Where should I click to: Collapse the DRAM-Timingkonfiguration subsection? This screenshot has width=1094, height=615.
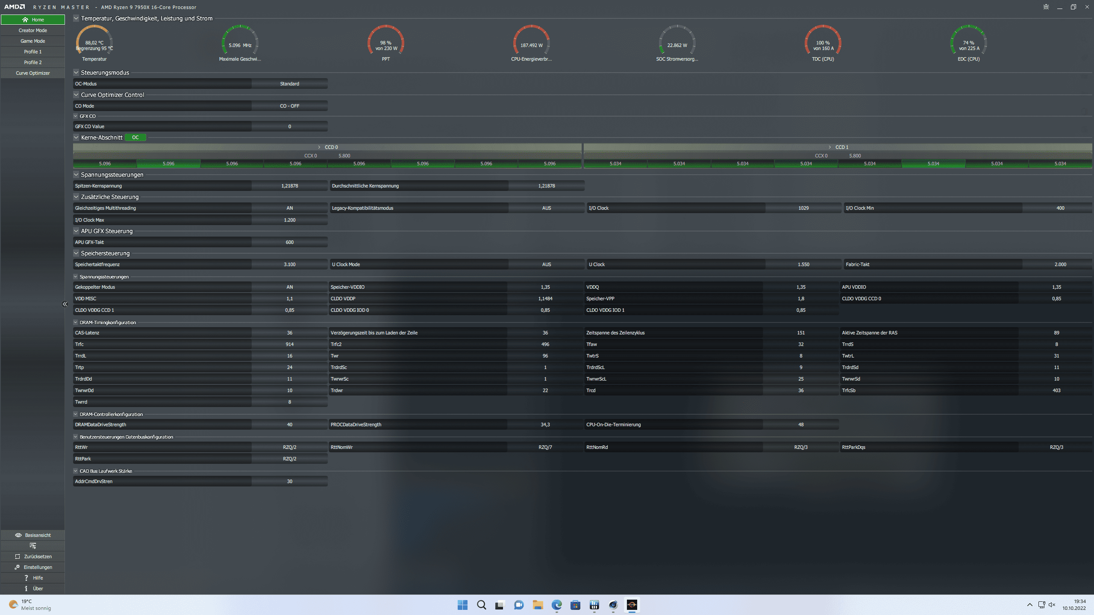pos(76,322)
